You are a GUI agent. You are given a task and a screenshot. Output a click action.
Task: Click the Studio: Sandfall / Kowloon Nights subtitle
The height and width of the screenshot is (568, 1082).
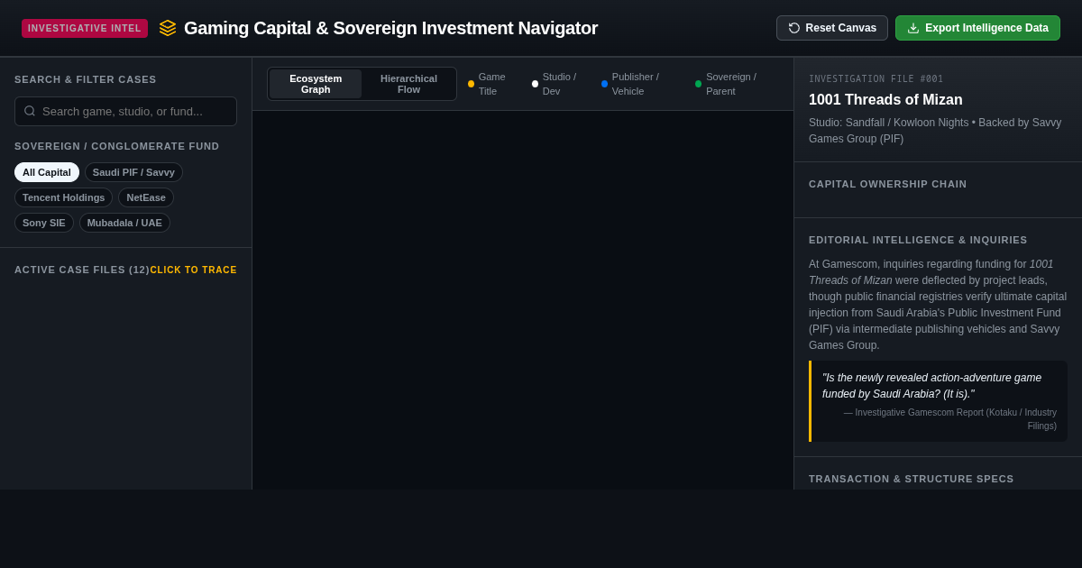click(935, 131)
